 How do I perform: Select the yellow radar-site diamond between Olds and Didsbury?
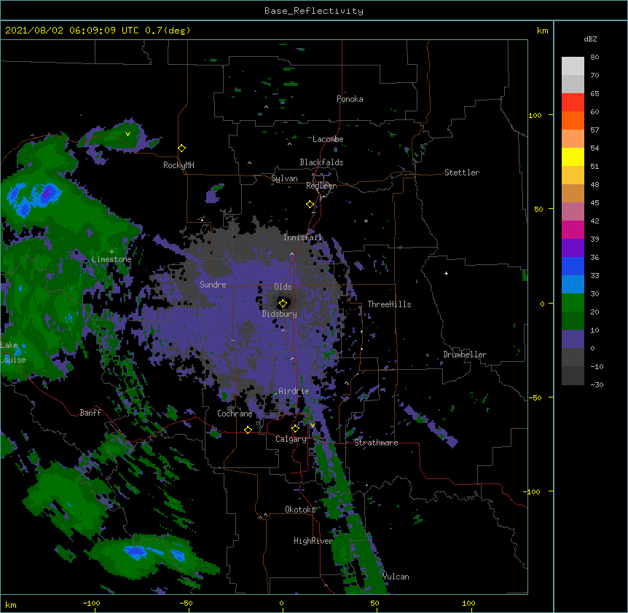tap(283, 304)
